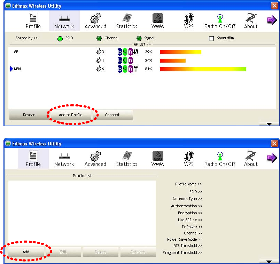Click Activate profile button

tap(138, 252)
